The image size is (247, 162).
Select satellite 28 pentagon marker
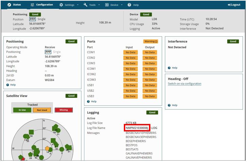(30, 155)
